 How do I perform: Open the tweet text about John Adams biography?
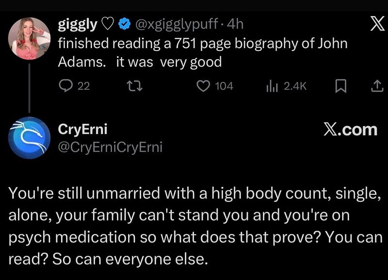click(202, 52)
